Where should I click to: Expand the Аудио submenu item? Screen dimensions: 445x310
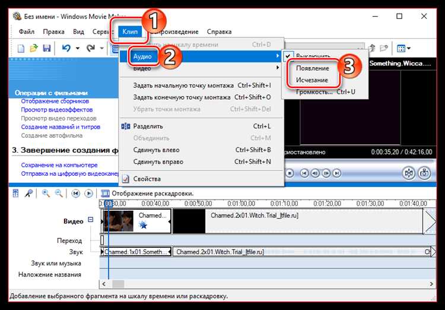[201, 56]
